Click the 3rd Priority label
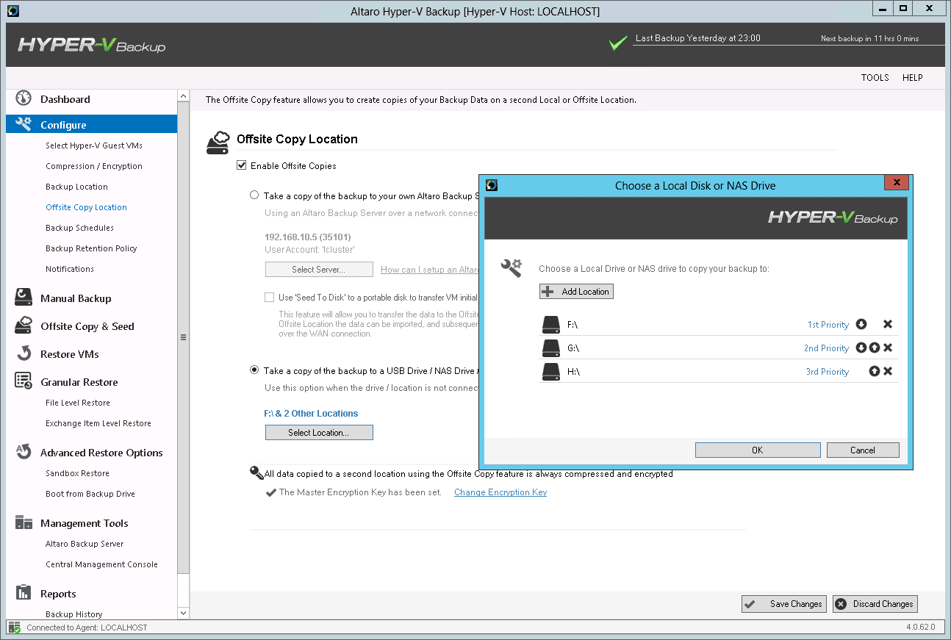Viewport: 951px width, 640px height. (x=828, y=372)
